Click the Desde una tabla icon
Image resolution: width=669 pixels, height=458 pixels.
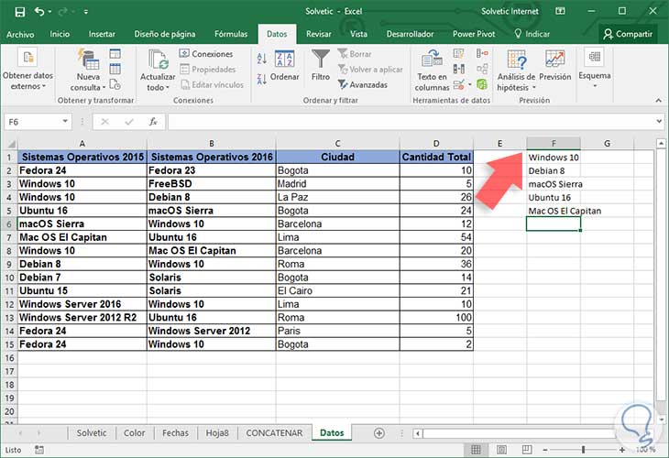point(115,69)
